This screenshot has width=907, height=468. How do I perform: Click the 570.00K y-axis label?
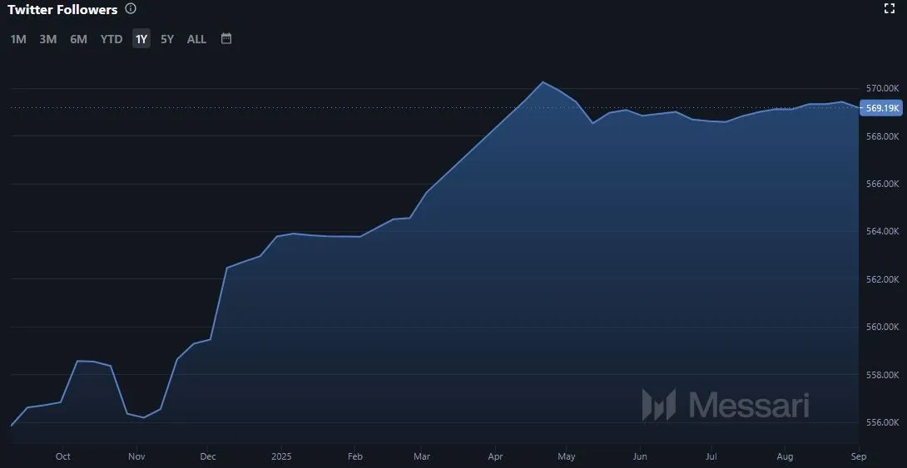[x=882, y=88]
